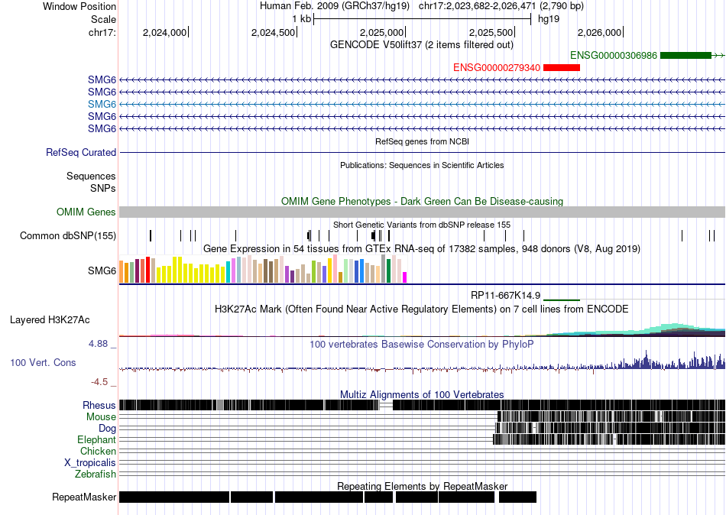Click the dark green bar in GTEx chart

coord(389,271)
